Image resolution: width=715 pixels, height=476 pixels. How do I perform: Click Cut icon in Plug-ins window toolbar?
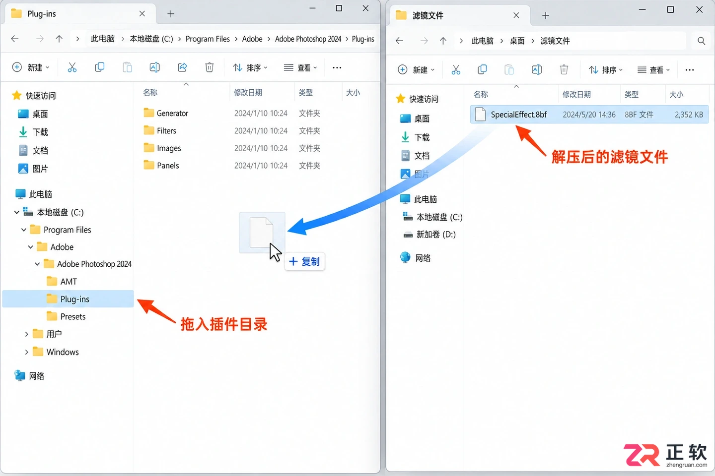(72, 67)
